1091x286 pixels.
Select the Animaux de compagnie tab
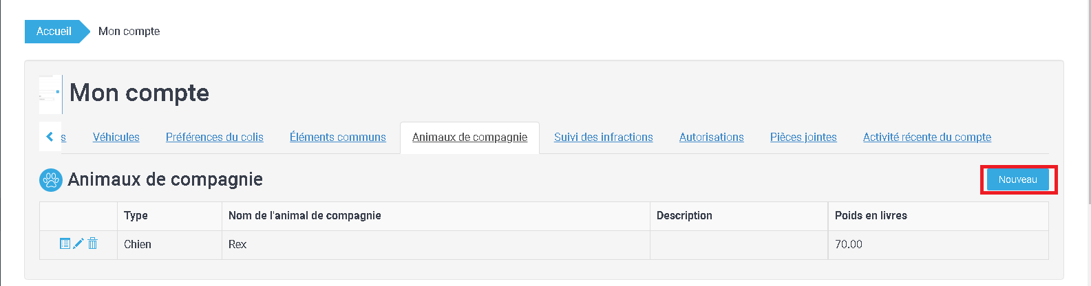pyautogui.click(x=469, y=137)
